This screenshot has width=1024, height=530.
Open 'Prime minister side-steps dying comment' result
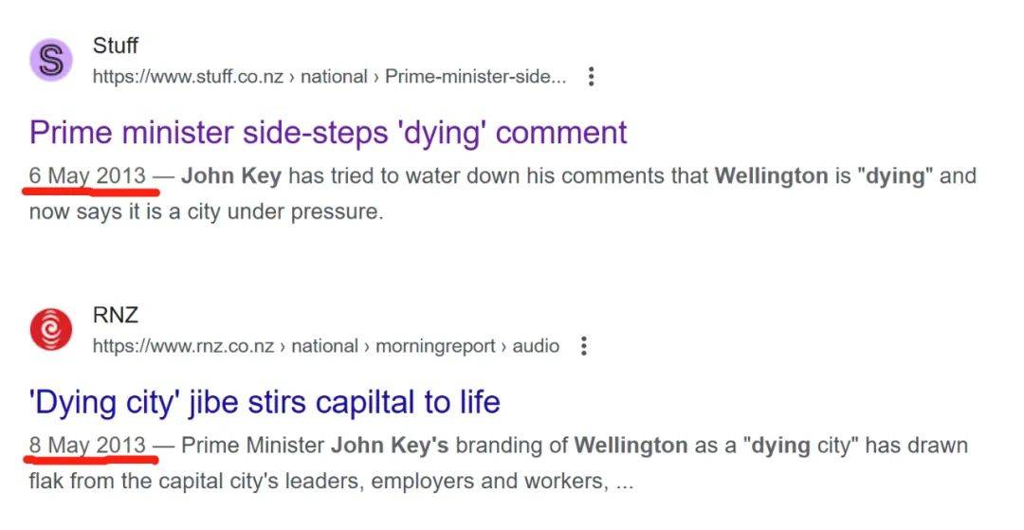pyautogui.click(x=328, y=133)
